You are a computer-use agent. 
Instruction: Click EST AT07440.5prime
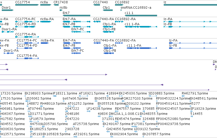(x=29, y=111)
